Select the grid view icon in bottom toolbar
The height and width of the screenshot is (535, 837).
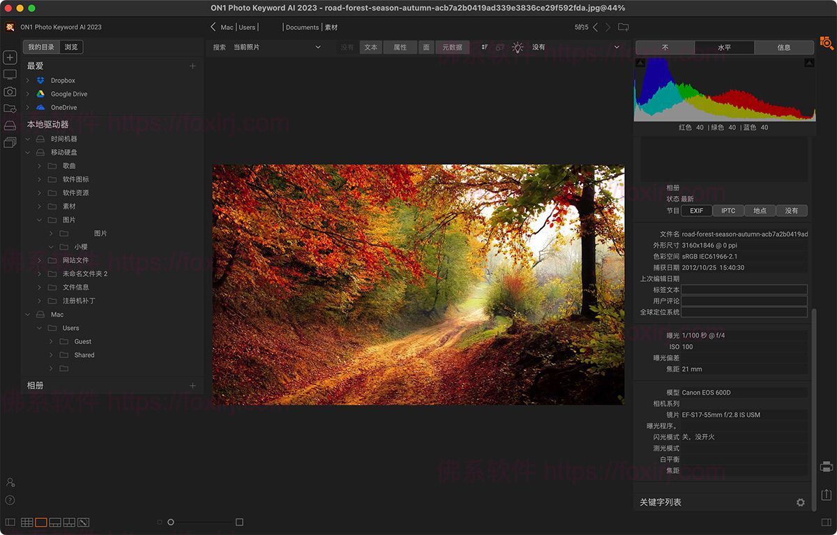(x=27, y=522)
